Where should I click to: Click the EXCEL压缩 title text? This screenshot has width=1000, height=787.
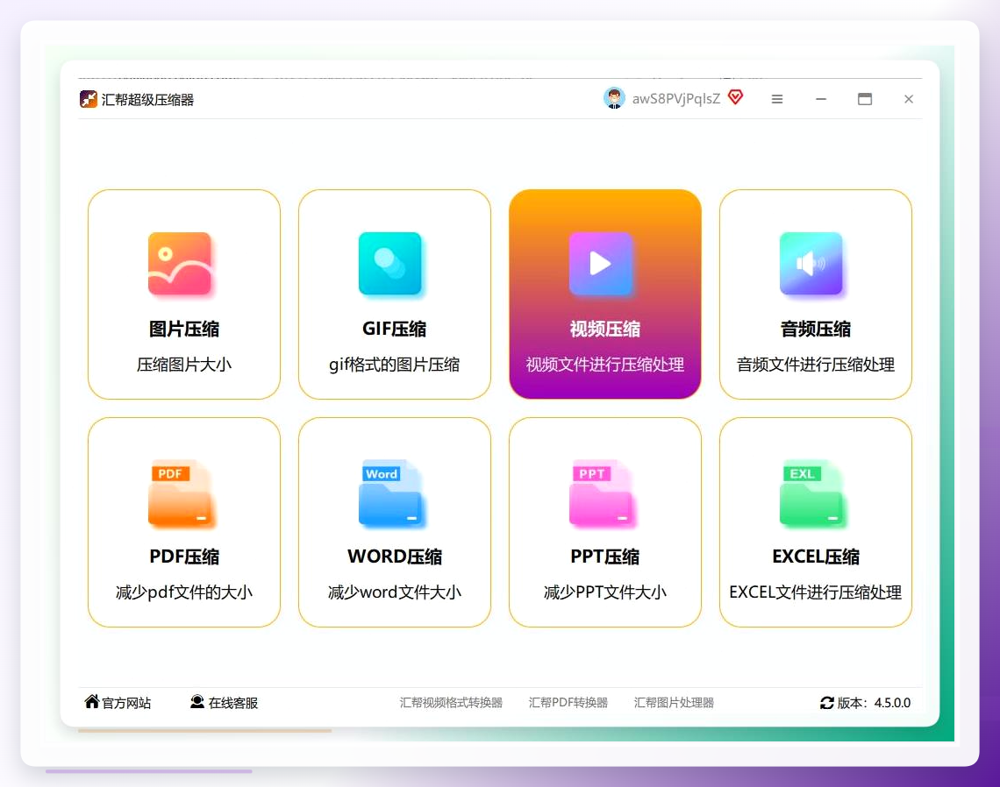coord(816,557)
